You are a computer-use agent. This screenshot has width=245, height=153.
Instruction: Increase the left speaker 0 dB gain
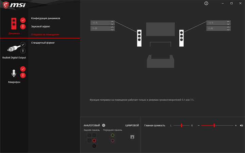pyautogui.click(x=112, y=27)
